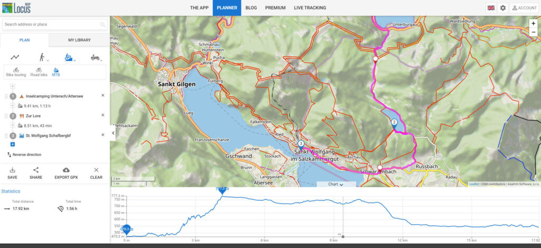Click Reverse direction

pyautogui.click(x=24, y=154)
